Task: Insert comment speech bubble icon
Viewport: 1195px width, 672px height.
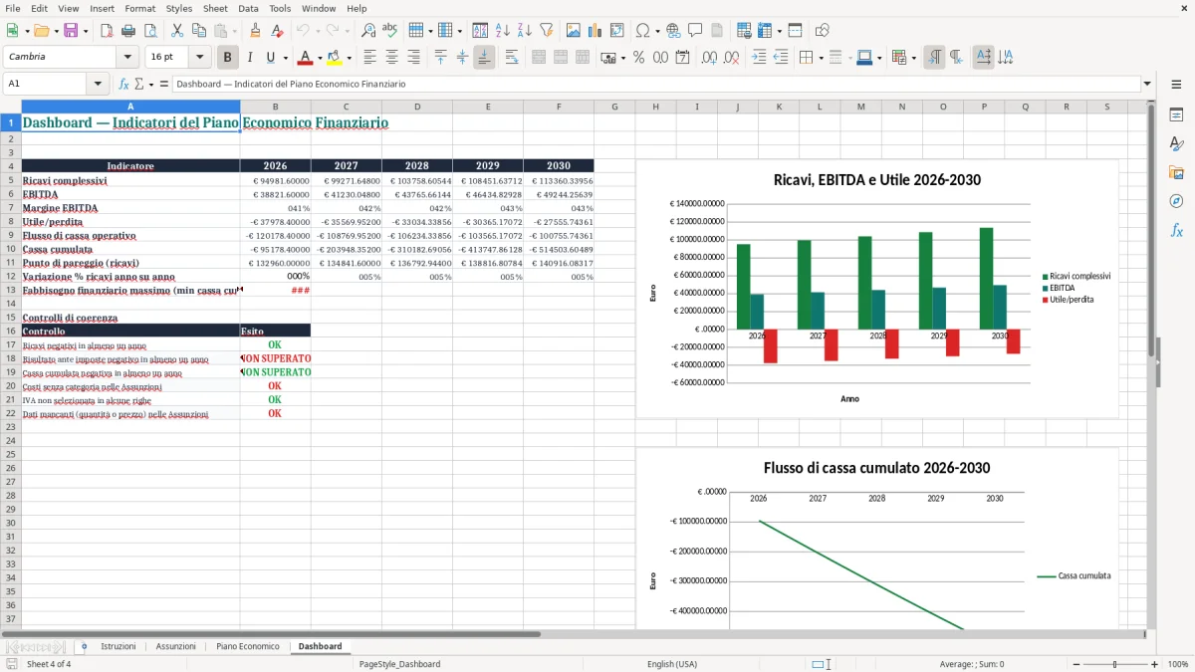Action: pyautogui.click(x=695, y=31)
